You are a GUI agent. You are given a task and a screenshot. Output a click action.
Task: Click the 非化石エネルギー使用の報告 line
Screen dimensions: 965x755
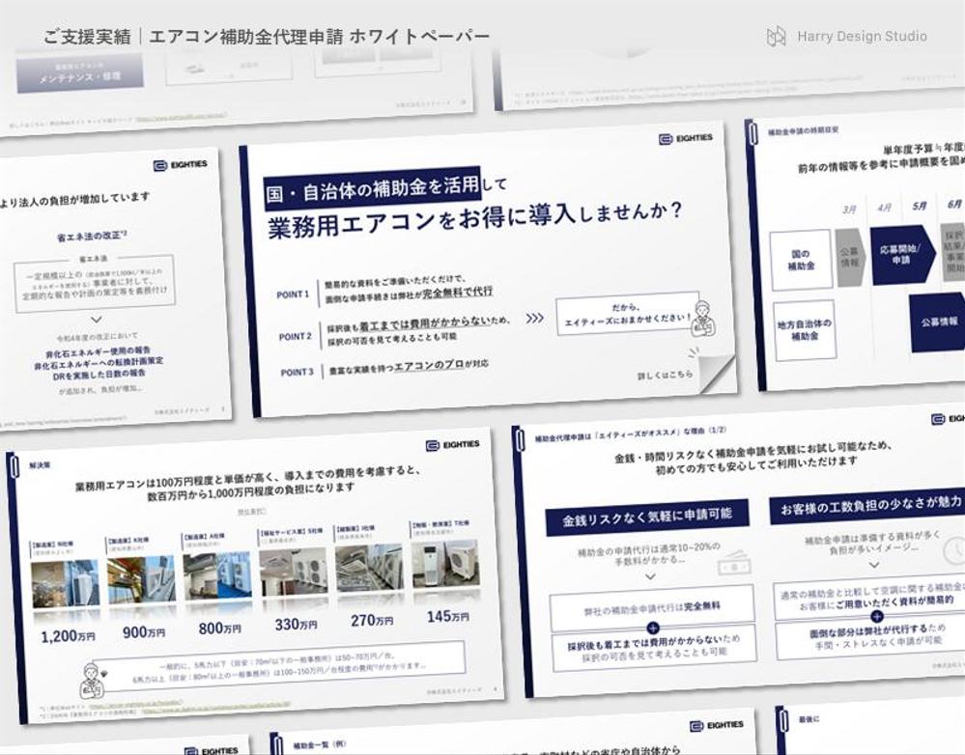(x=98, y=352)
